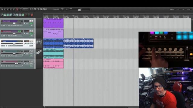Click the last red icon in main toolbar

click(32, 15)
